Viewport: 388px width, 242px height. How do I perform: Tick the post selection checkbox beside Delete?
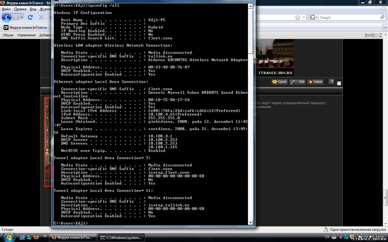coord(339,83)
